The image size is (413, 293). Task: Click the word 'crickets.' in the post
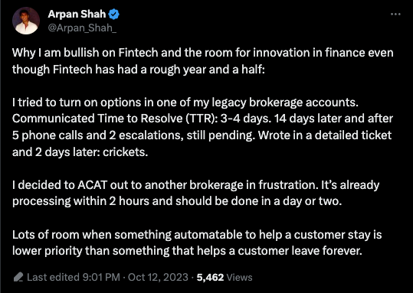(x=125, y=152)
